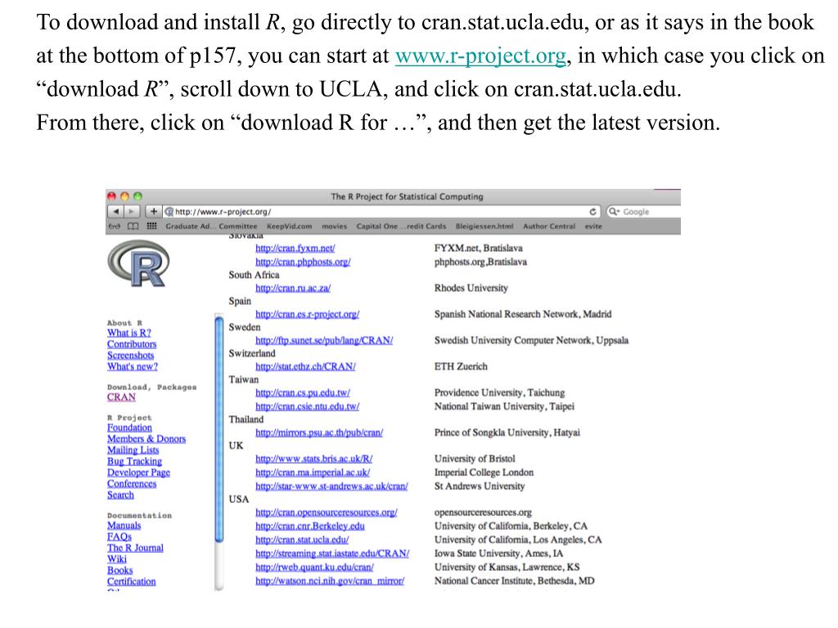Click the cran.ma.imperial.ac.uk mirror link
The image size is (838, 628).
click(x=313, y=473)
